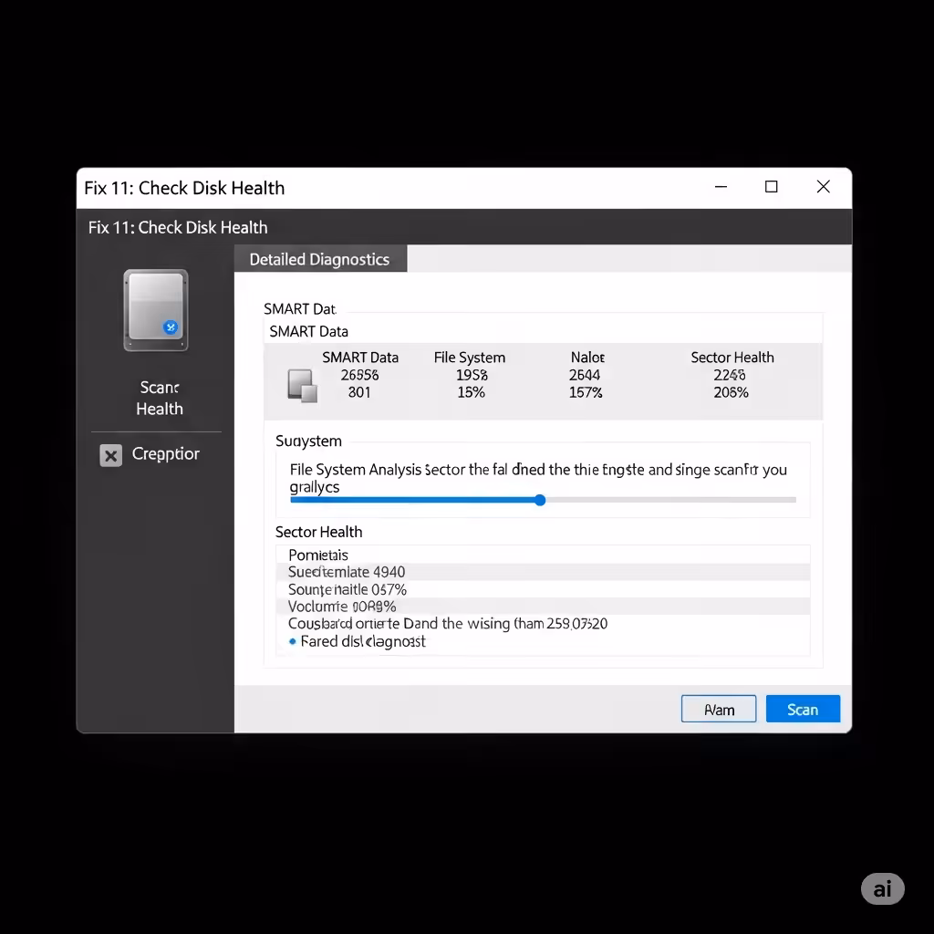Screen dimensions: 934x934
Task: Click the Alam button
Action: [719, 709]
